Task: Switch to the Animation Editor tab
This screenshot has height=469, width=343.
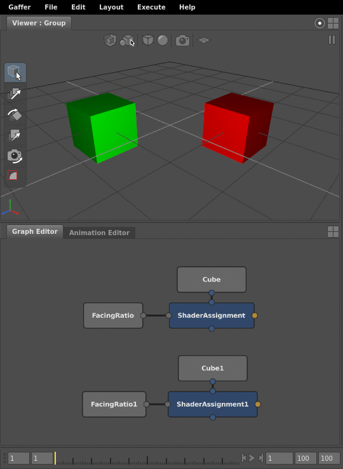Action: [x=99, y=233]
